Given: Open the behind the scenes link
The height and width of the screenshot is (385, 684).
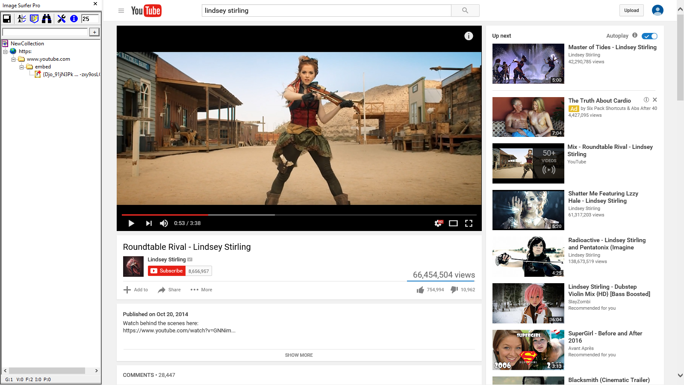Looking at the screenshot, I should [x=179, y=330].
